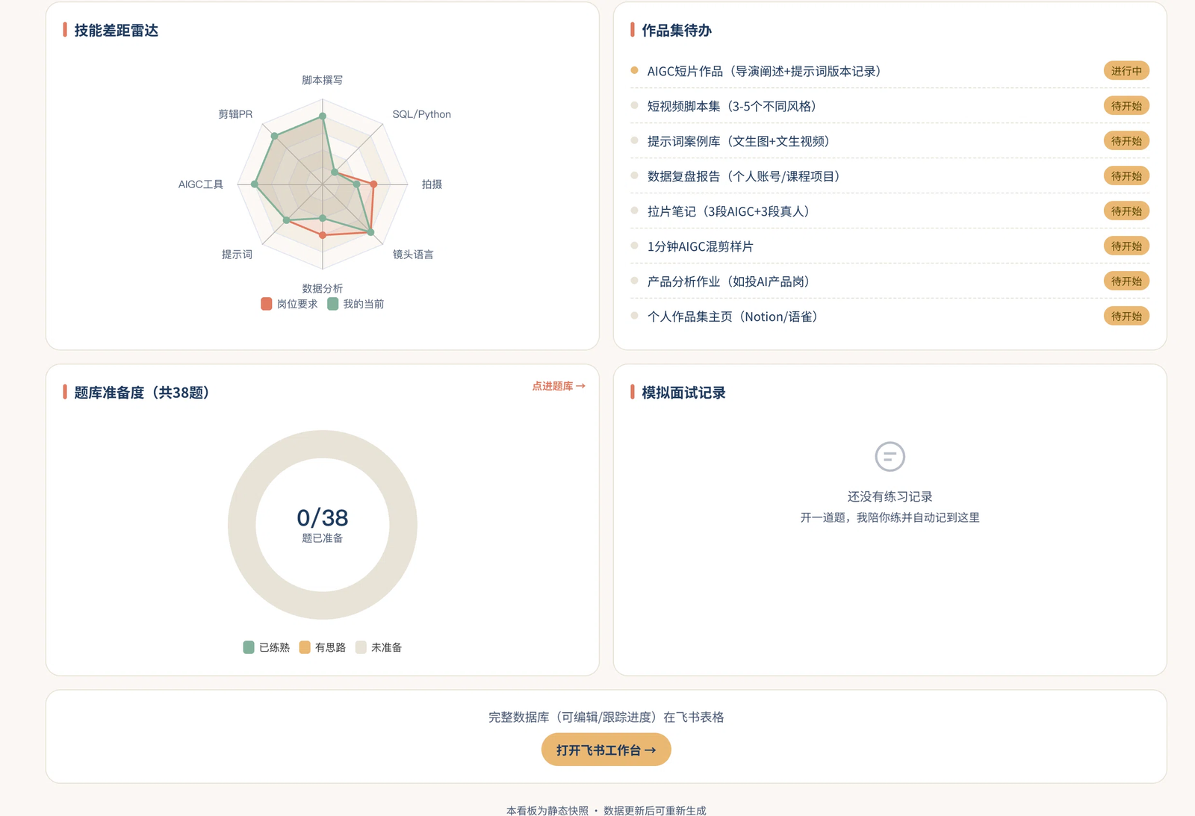This screenshot has width=1195, height=816.
Task: Click the 数据分析 radar axis label
Action: click(x=323, y=288)
